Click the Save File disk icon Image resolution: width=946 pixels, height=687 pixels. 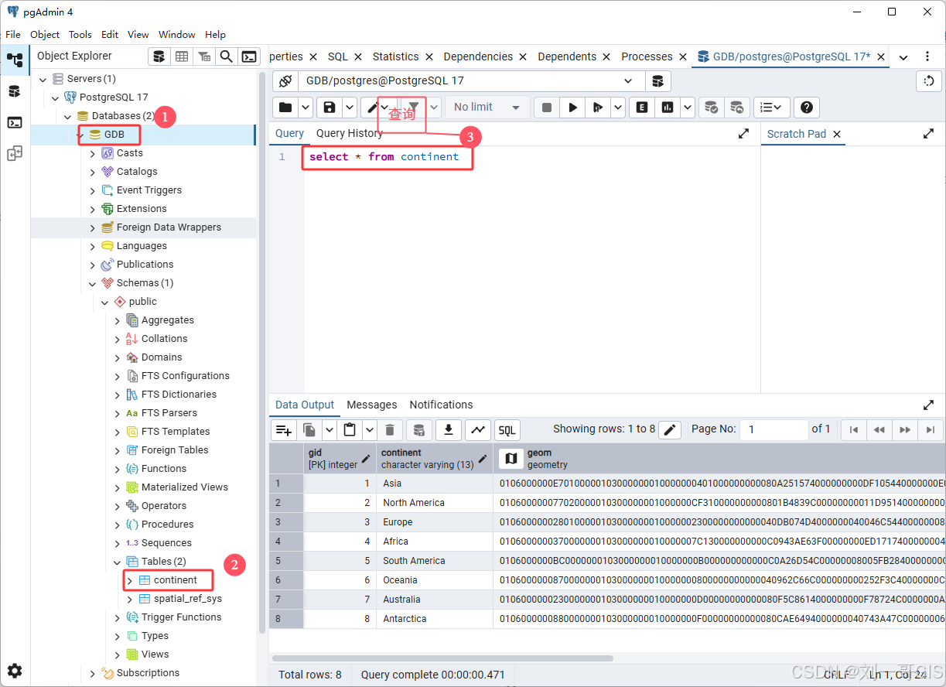330,107
